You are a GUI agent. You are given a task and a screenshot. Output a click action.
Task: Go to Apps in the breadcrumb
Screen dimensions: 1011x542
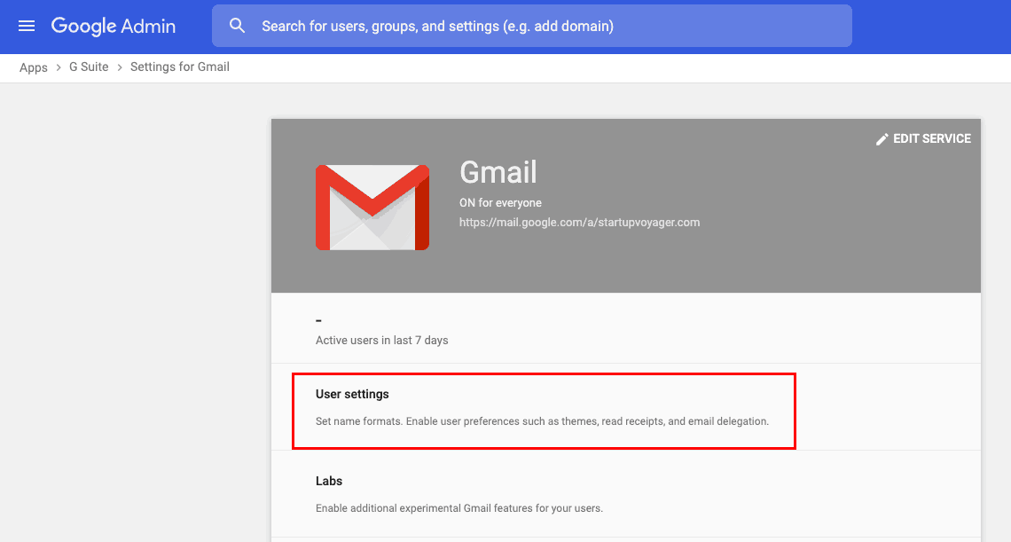click(34, 67)
